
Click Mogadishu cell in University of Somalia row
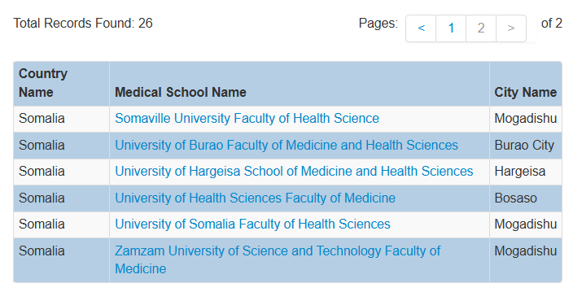[x=525, y=224]
